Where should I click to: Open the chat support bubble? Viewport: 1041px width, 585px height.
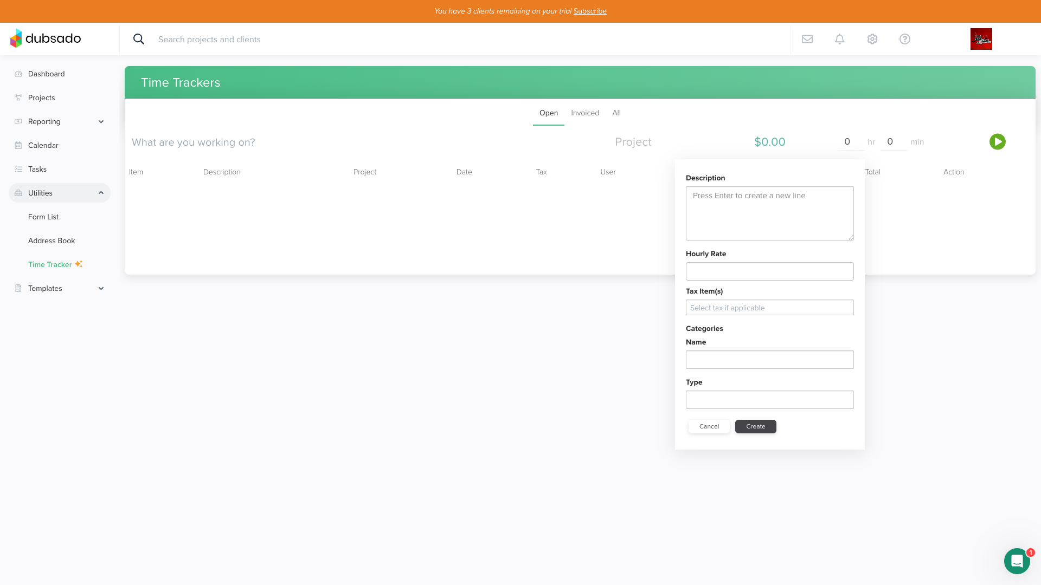[x=1017, y=561]
